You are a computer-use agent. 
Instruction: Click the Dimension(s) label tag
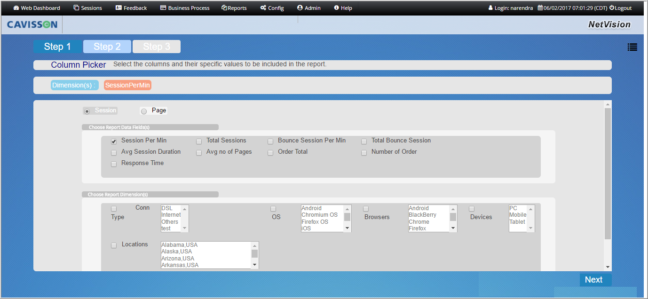pos(74,85)
